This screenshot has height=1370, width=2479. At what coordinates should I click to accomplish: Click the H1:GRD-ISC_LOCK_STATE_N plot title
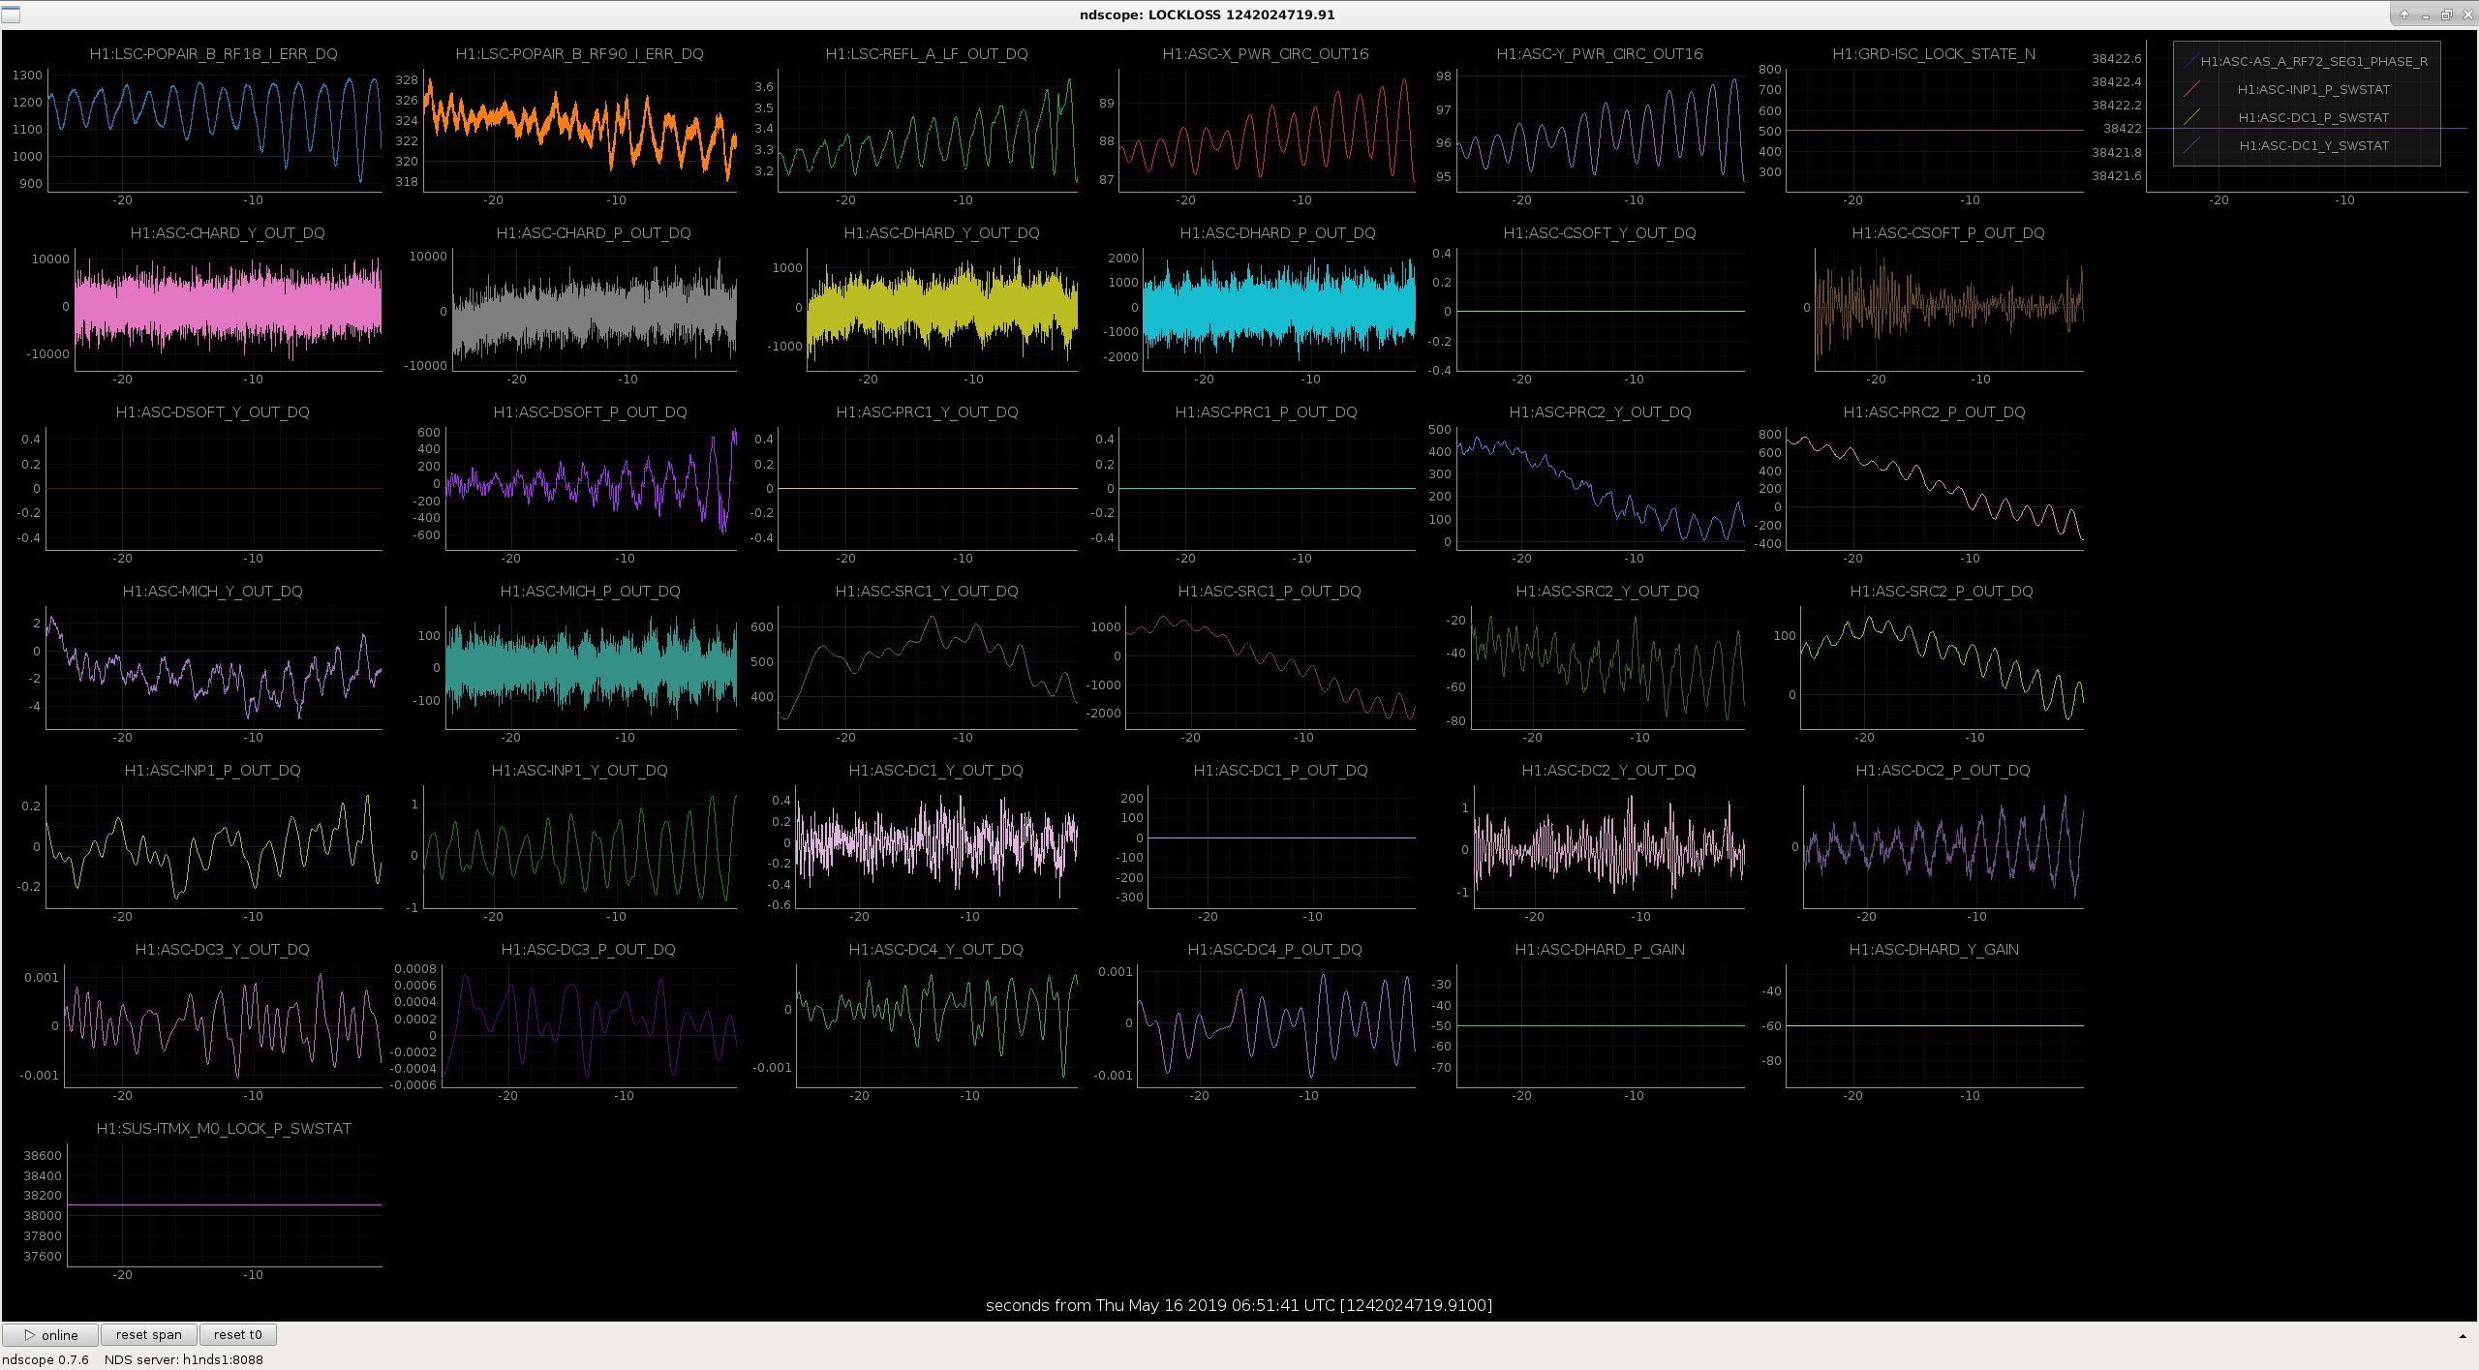[1934, 54]
